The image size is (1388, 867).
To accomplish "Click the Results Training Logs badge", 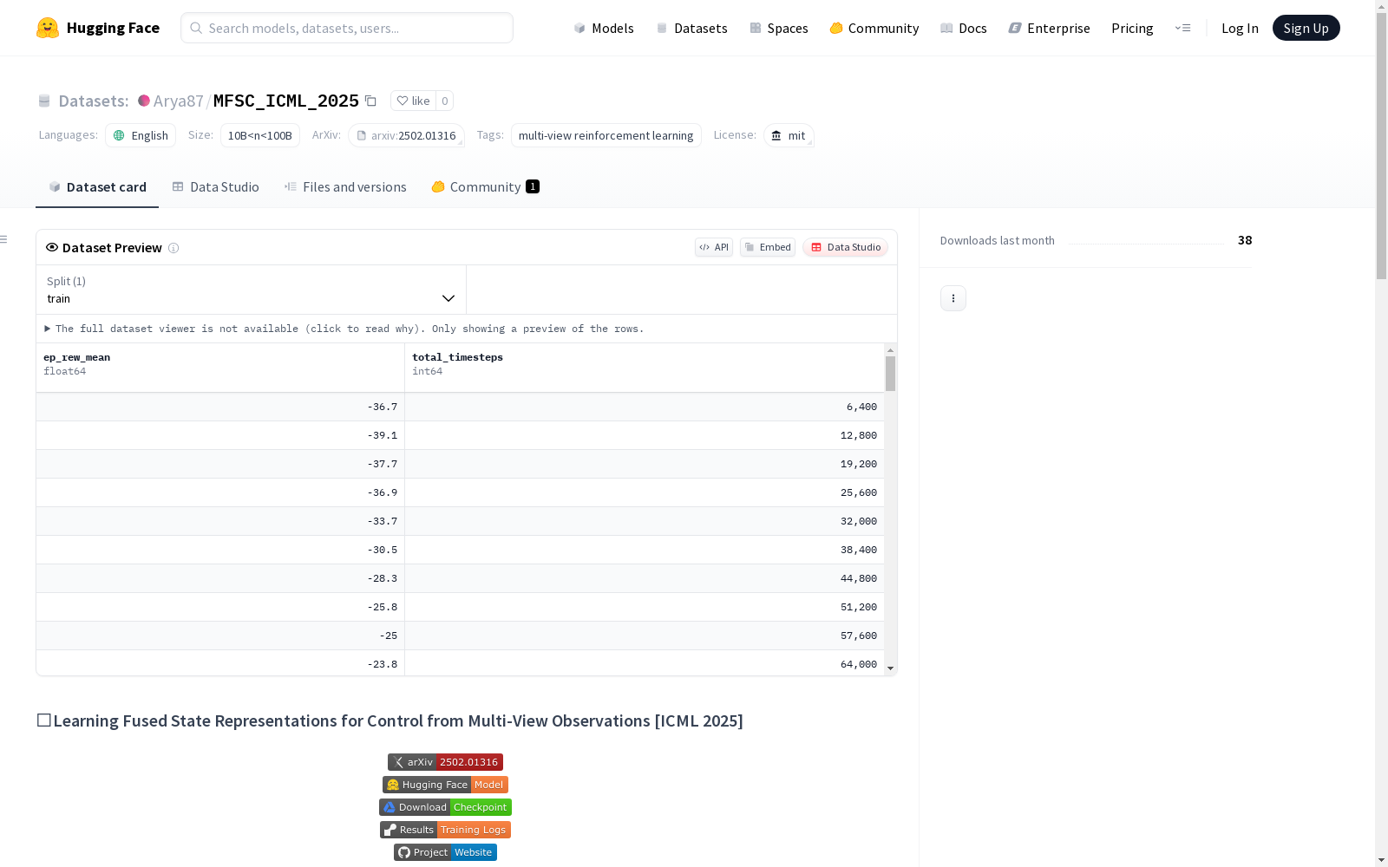I will click(445, 830).
